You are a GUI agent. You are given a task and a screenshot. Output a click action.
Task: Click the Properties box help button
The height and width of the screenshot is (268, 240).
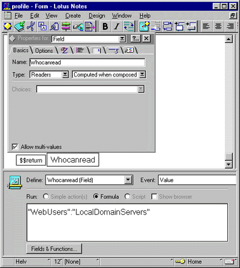pyautogui.click(x=136, y=38)
